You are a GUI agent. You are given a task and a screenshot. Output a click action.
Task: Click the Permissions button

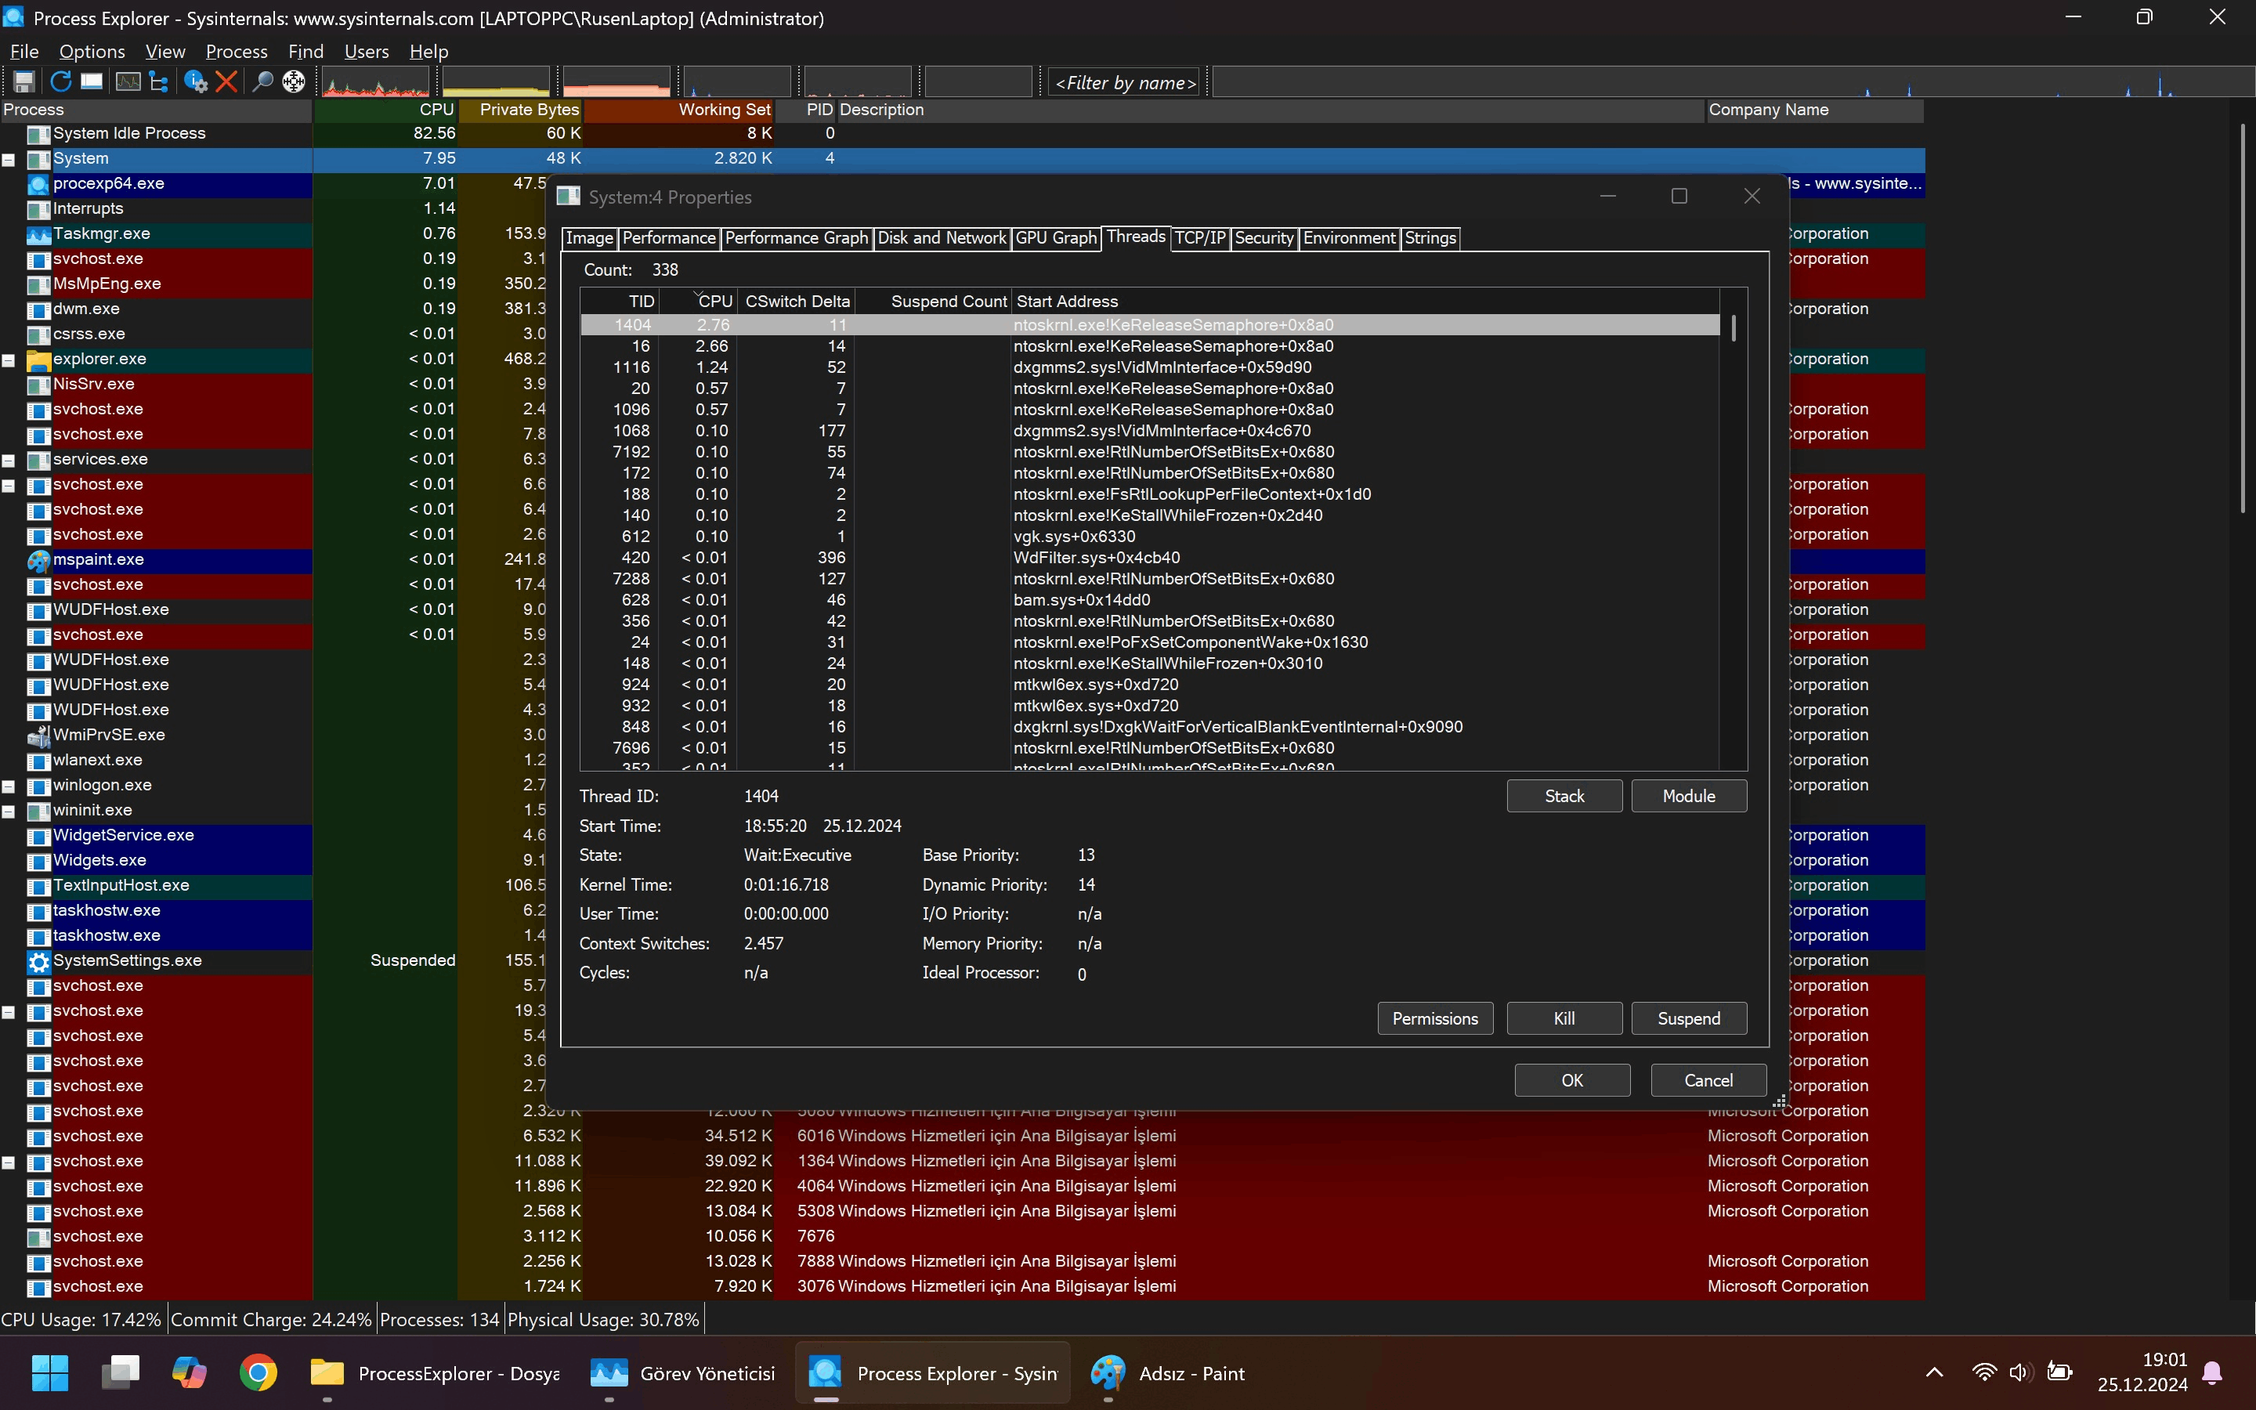(1433, 1018)
